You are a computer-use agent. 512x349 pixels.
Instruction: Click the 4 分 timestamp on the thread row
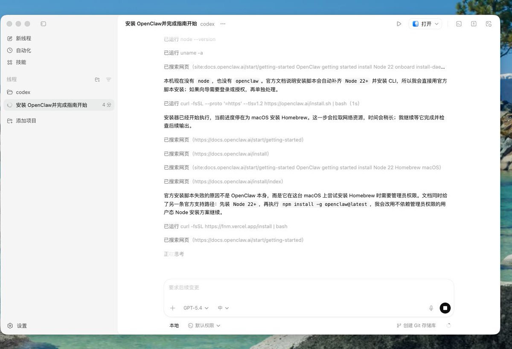(107, 105)
